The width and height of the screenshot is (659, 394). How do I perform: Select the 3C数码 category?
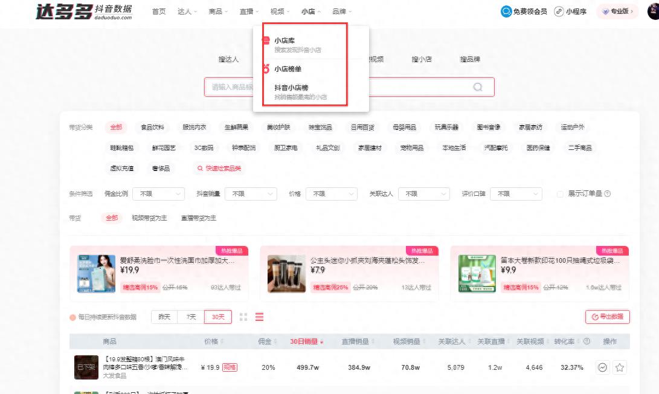click(x=204, y=147)
